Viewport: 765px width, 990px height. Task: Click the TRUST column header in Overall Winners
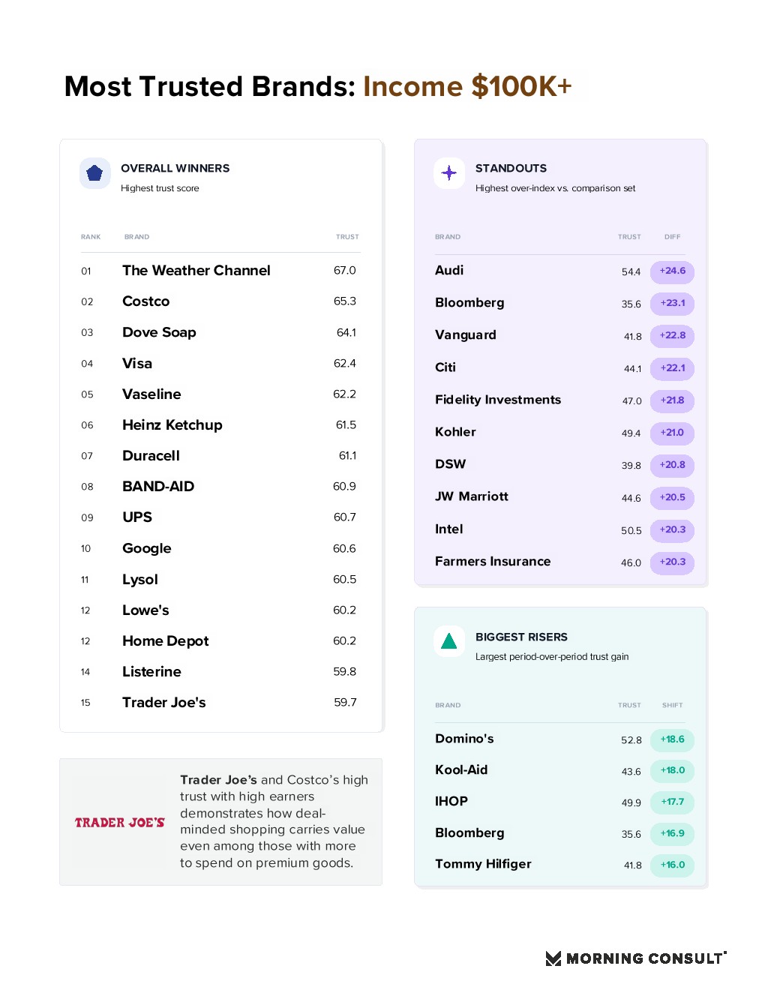[x=347, y=237]
